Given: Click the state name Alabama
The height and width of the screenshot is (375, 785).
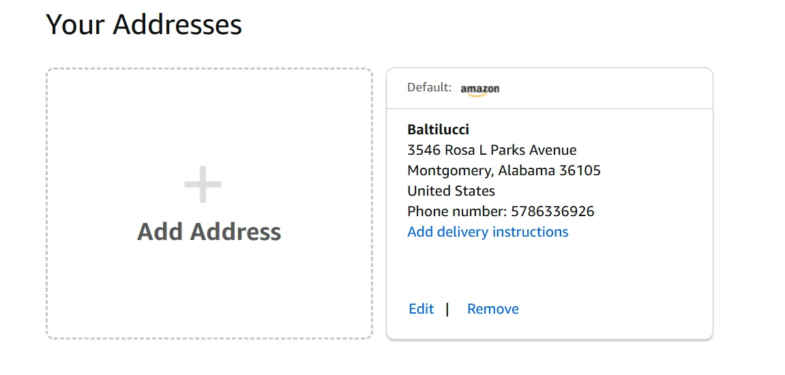Looking at the screenshot, I should [527, 171].
